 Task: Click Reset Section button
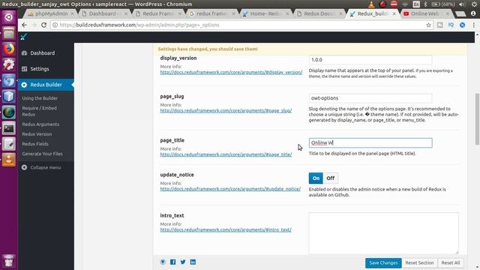pos(419,263)
